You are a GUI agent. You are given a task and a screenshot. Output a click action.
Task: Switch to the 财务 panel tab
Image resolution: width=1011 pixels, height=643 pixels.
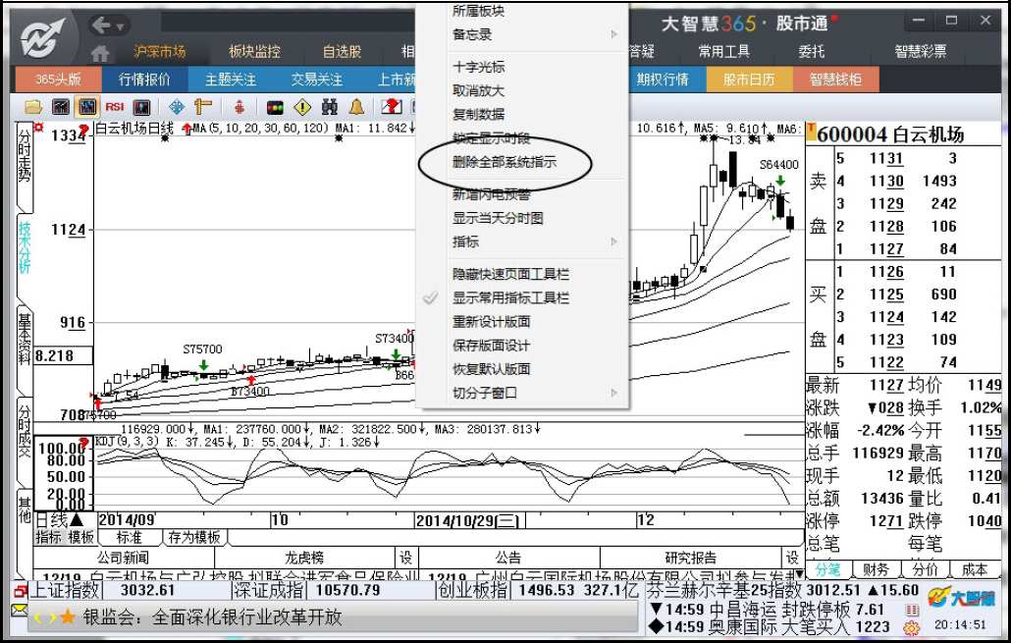pos(876,569)
